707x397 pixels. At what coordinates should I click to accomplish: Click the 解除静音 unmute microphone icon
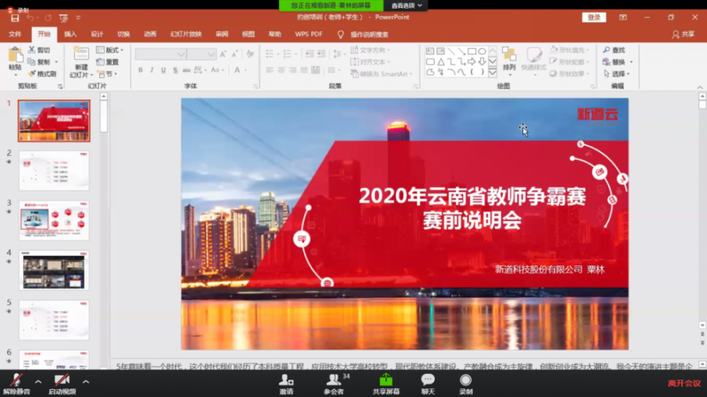[x=16, y=381]
